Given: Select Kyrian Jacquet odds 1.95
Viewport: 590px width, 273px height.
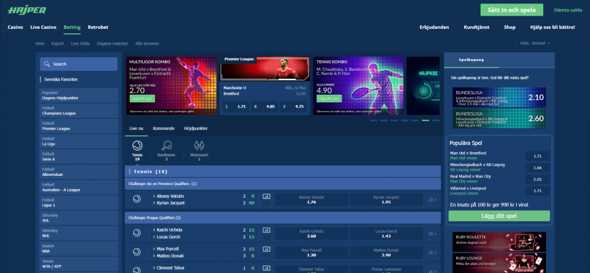Looking at the screenshot, I should [x=386, y=199].
